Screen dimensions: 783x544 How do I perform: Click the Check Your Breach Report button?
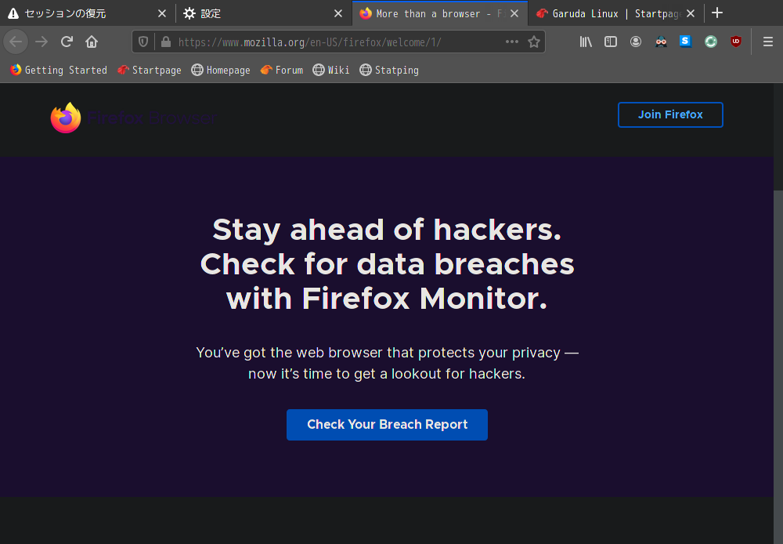(387, 425)
